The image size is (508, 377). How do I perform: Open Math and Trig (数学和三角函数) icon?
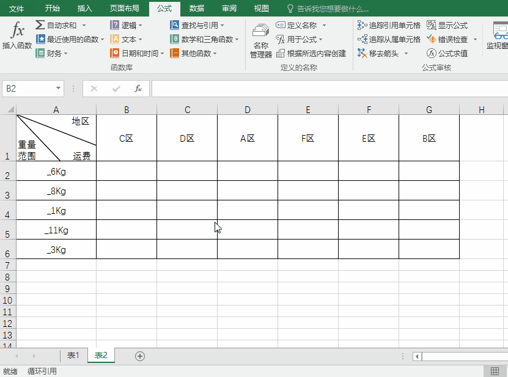(x=174, y=39)
